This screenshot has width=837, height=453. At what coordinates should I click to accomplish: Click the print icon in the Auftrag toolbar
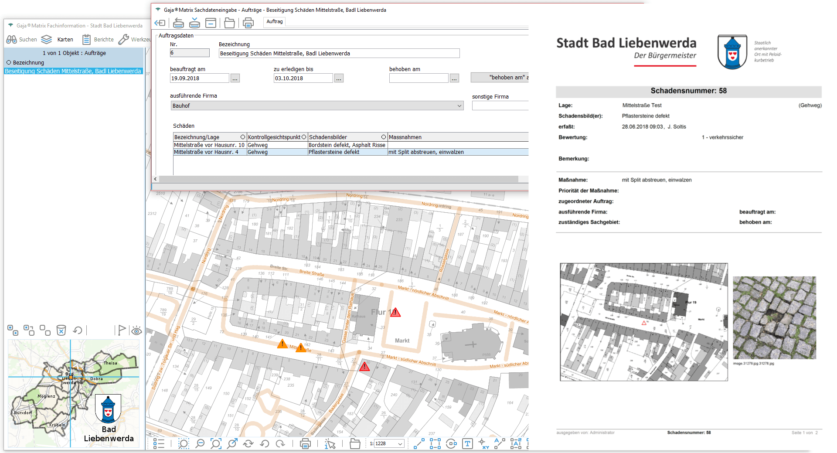[x=248, y=23]
